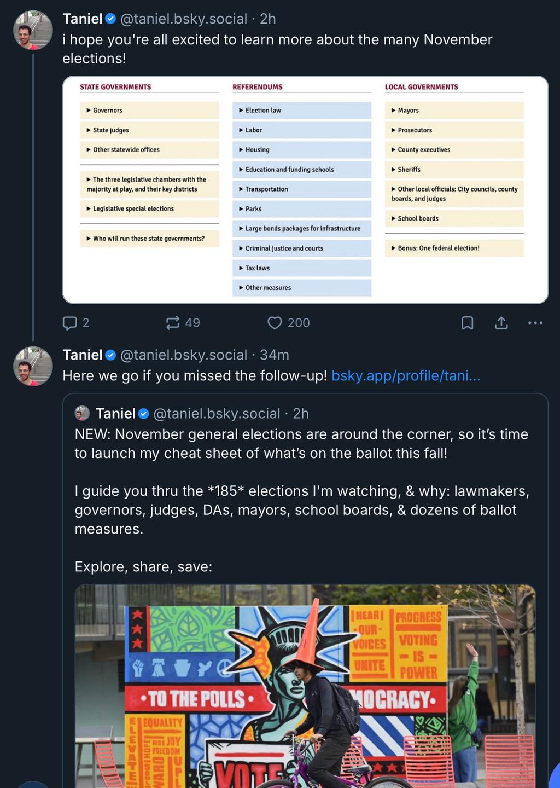
Task: Share the November elections post
Action: tap(501, 323)
